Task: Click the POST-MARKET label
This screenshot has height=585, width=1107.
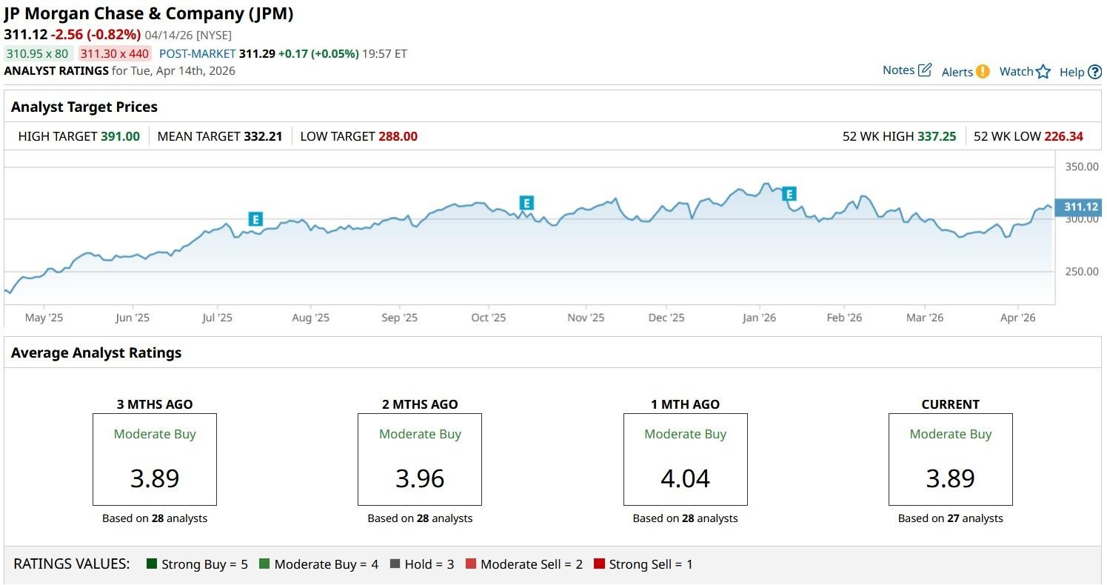Action: coord(198,54)
